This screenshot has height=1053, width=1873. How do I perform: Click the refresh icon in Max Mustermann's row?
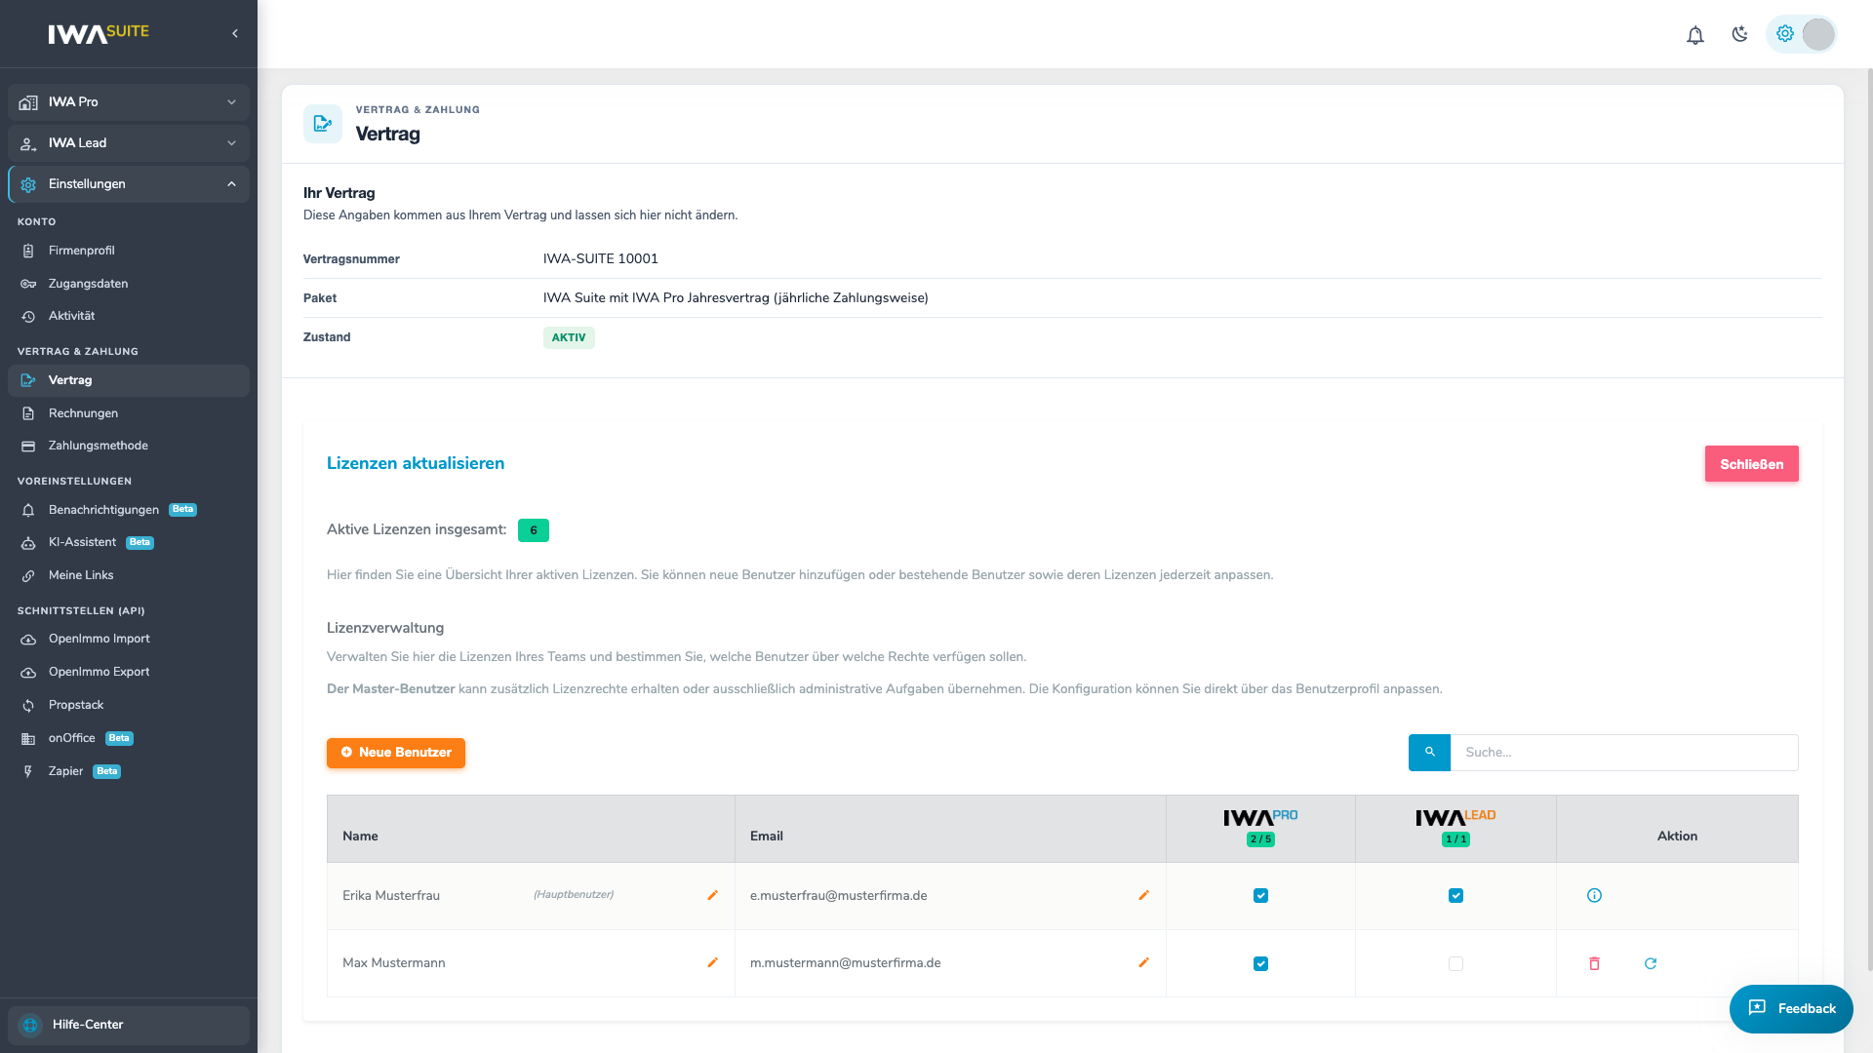pyautogui.click(x=1651, y=963)
